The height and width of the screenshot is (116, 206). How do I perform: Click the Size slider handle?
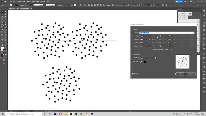coord(160,36)
